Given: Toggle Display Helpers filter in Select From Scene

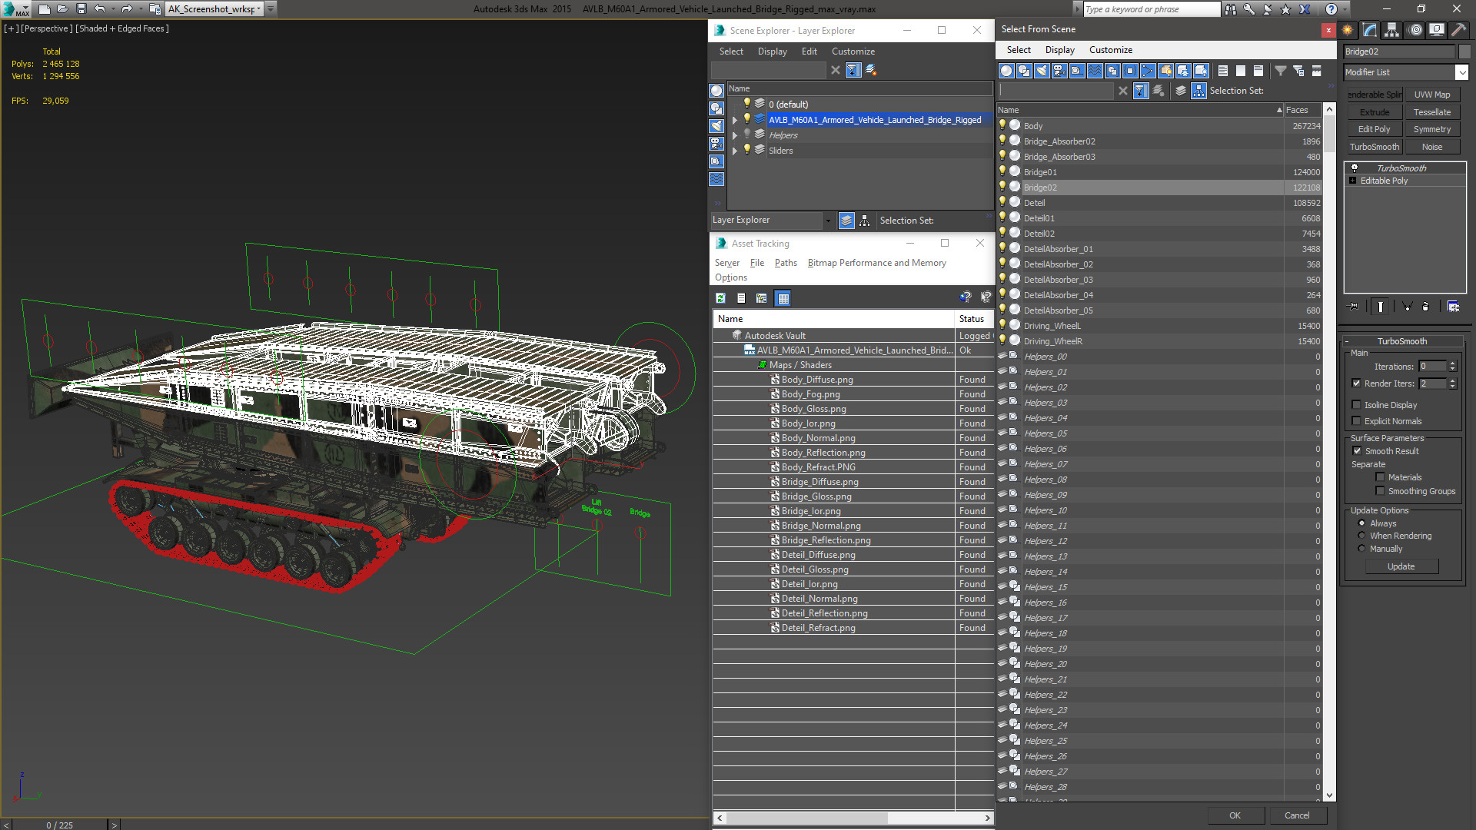Looking at the screenshot, I should pyautogui.click(x=1077, y=71).
